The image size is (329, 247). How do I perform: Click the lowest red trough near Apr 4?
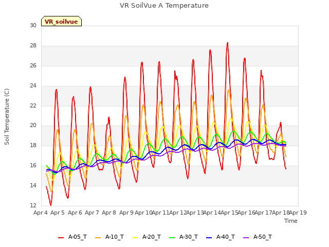click(50, 204)
